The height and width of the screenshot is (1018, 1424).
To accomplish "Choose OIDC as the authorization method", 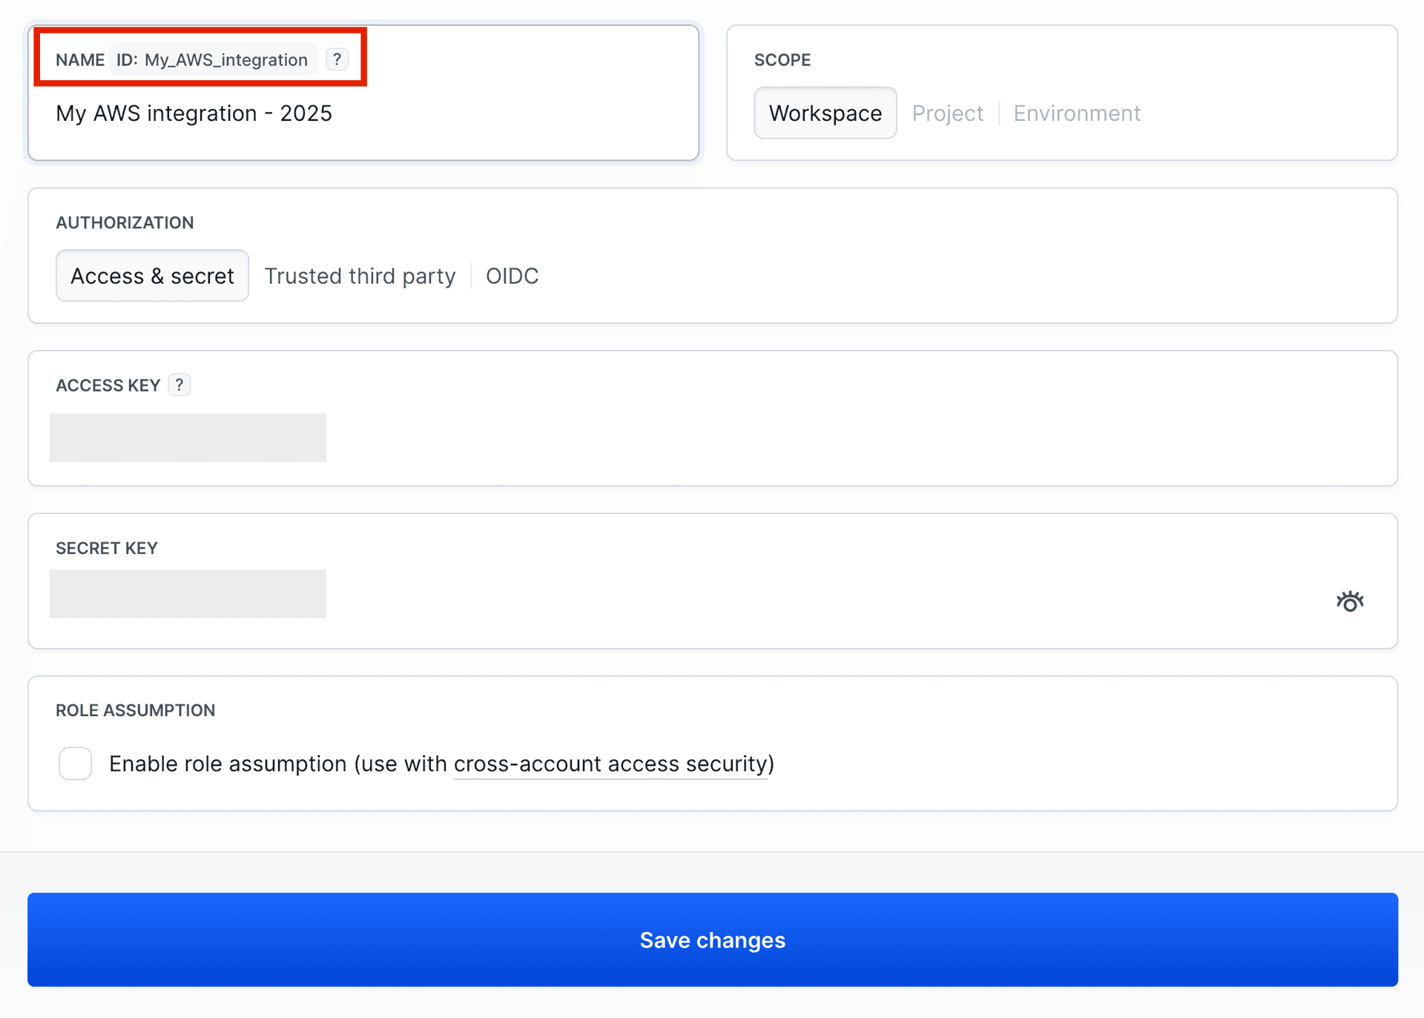I will (512, 275).
